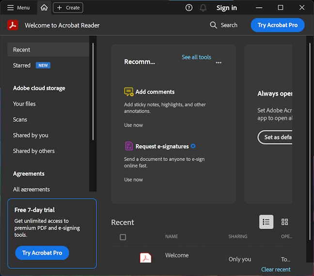Click the NAME column header
The width and height of the screenshot is (314, 276).
click(172, 237)
